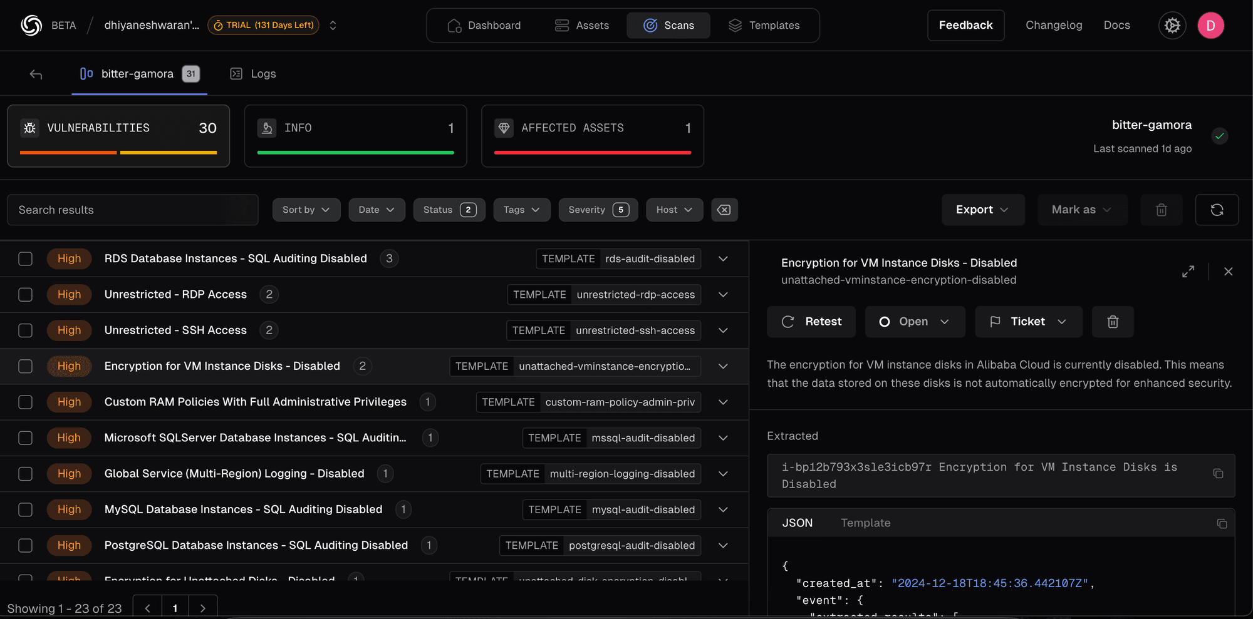
Task: Open the Feedback button
Action: pyautogui.click(x=965, y=26)
